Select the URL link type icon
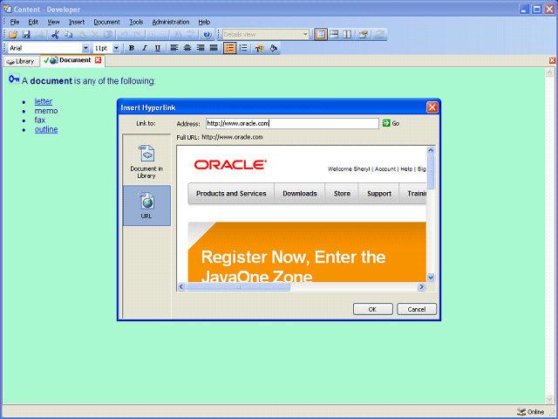This screenshot has width=558, height=419. (146, 206)
